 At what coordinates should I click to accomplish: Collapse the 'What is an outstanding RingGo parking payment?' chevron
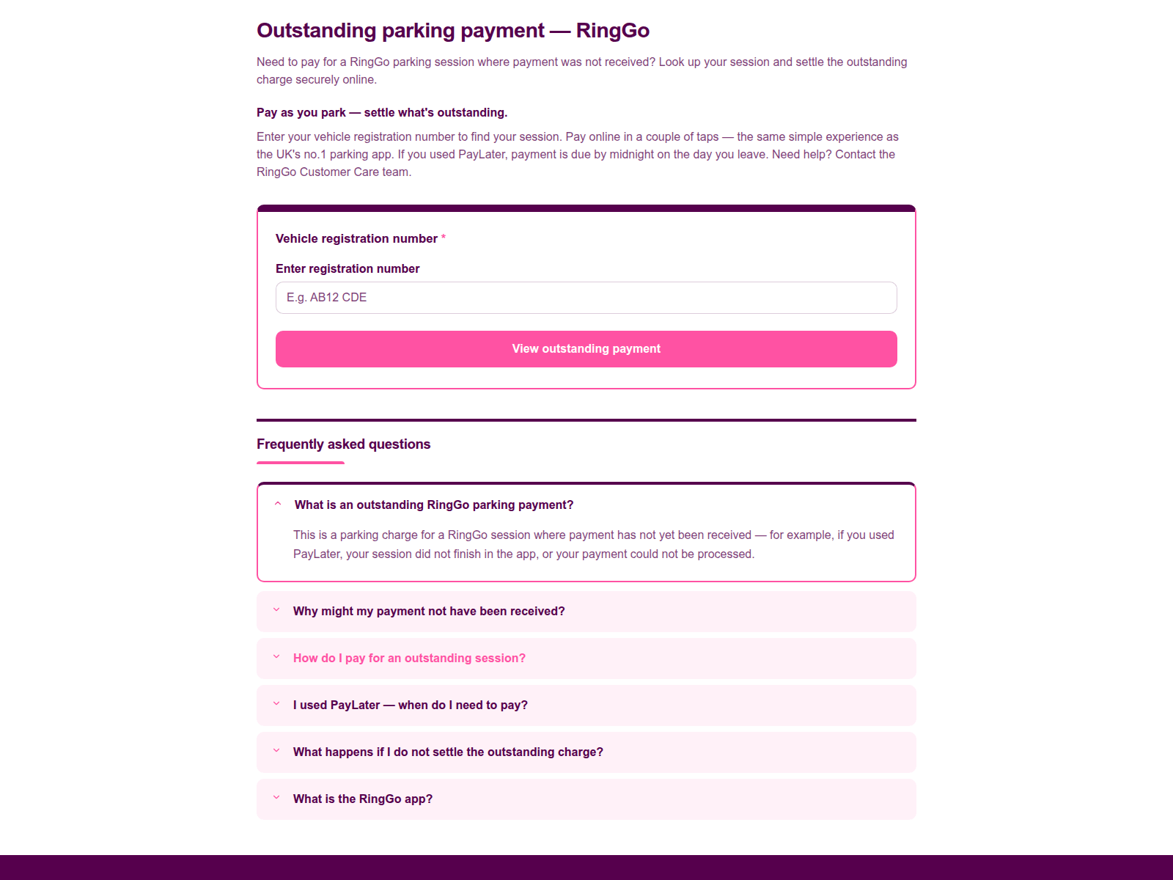pos(278,504)
